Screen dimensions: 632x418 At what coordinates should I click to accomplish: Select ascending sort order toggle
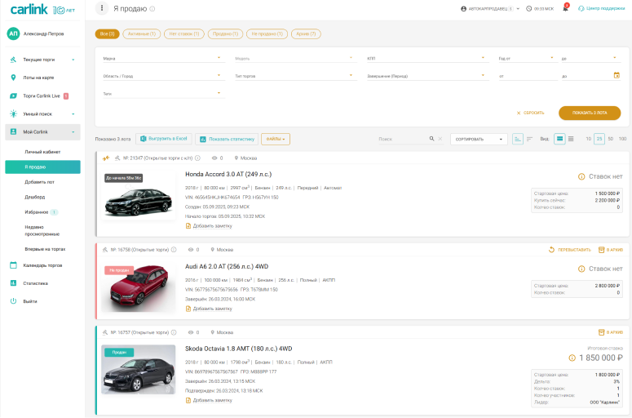(x=518, y=139)
